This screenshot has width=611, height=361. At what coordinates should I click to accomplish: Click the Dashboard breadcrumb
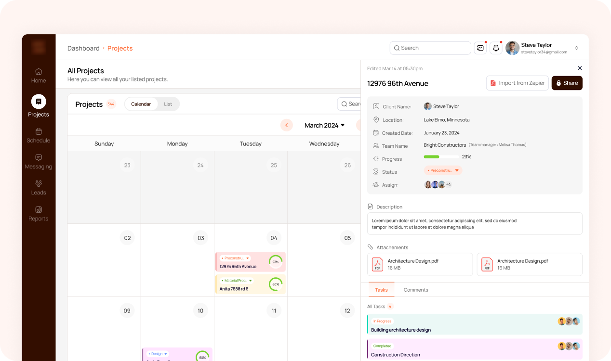click(83, 48)
